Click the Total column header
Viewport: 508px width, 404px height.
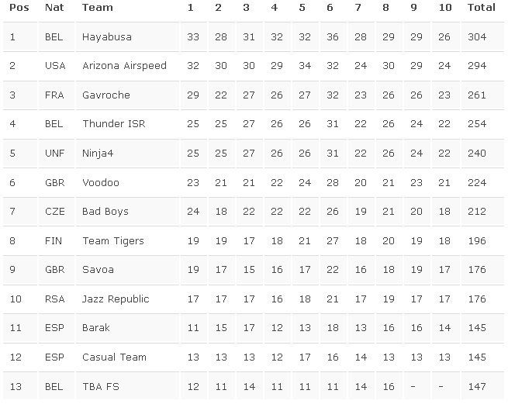pos(481,8)
